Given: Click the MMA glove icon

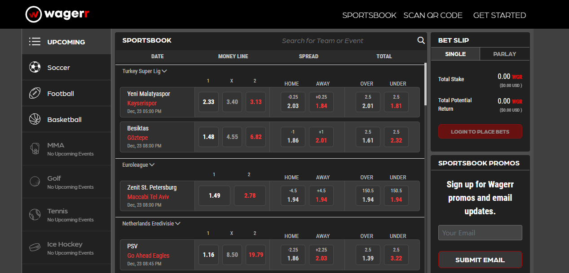Looking at the screenshot, I should click(x=35, y=149).
